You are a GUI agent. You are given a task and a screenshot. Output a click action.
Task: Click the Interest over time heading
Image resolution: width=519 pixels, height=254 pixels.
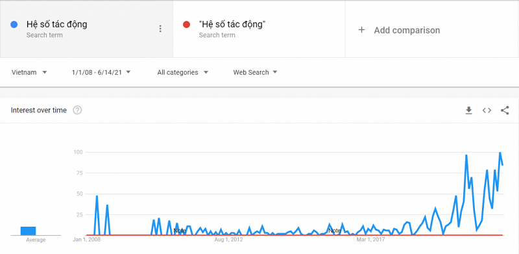coord(39,110)
